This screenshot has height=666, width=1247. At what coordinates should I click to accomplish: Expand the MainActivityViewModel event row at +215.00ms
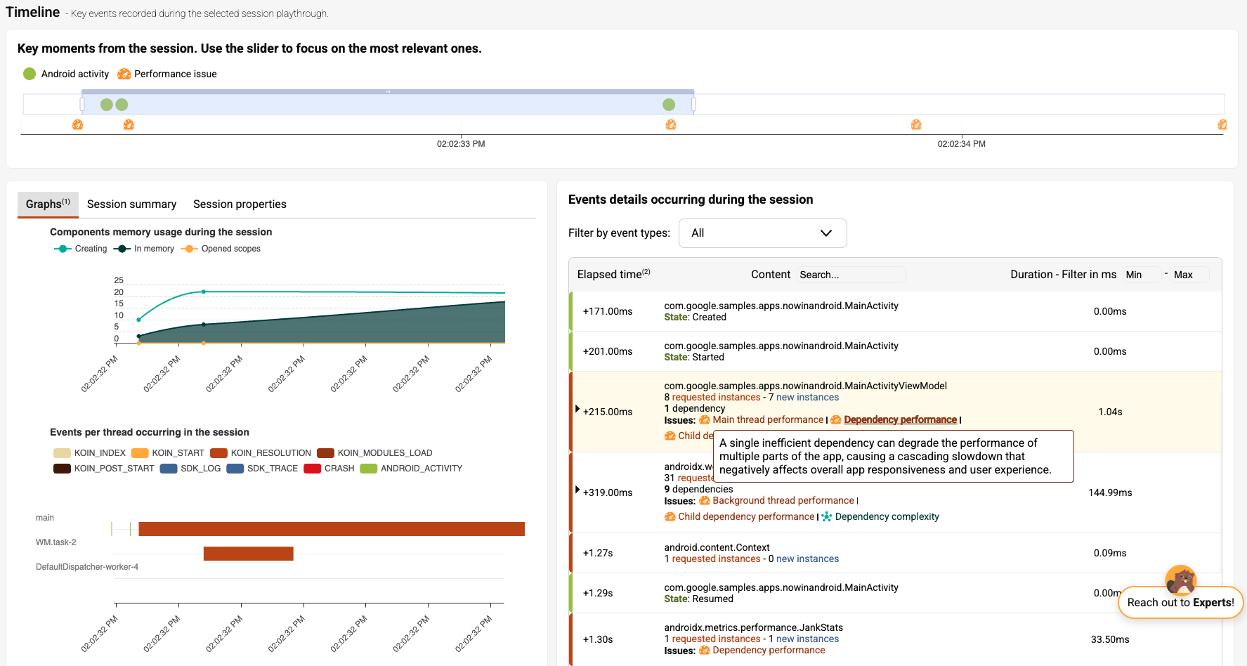pos(577,409)
